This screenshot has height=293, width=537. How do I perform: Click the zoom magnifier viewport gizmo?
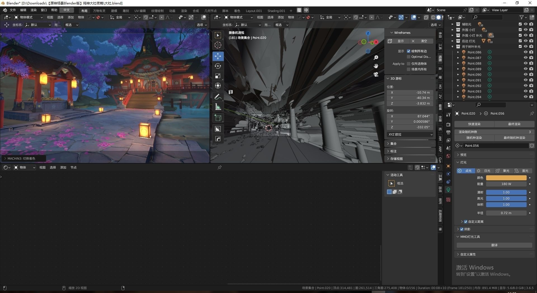pos(376,58)
